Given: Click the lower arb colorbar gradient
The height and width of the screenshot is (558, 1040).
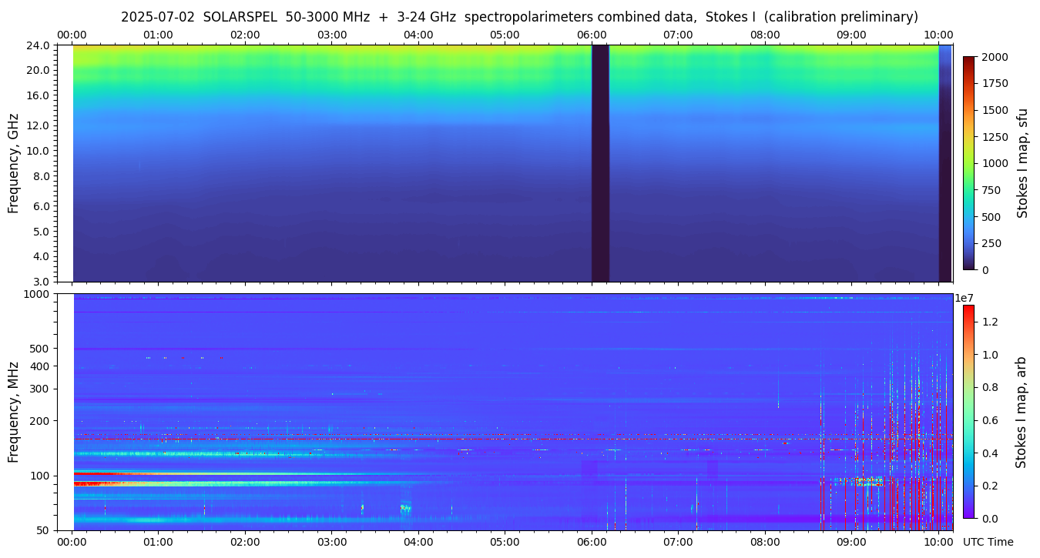Looking at the screenshot, I should click(x=968, y=411).
